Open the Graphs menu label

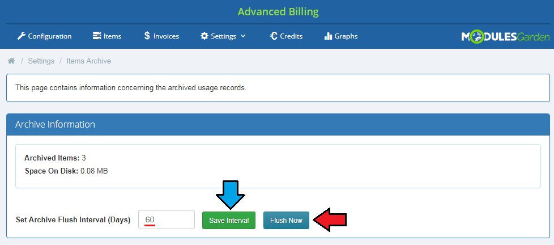[346, 36]
